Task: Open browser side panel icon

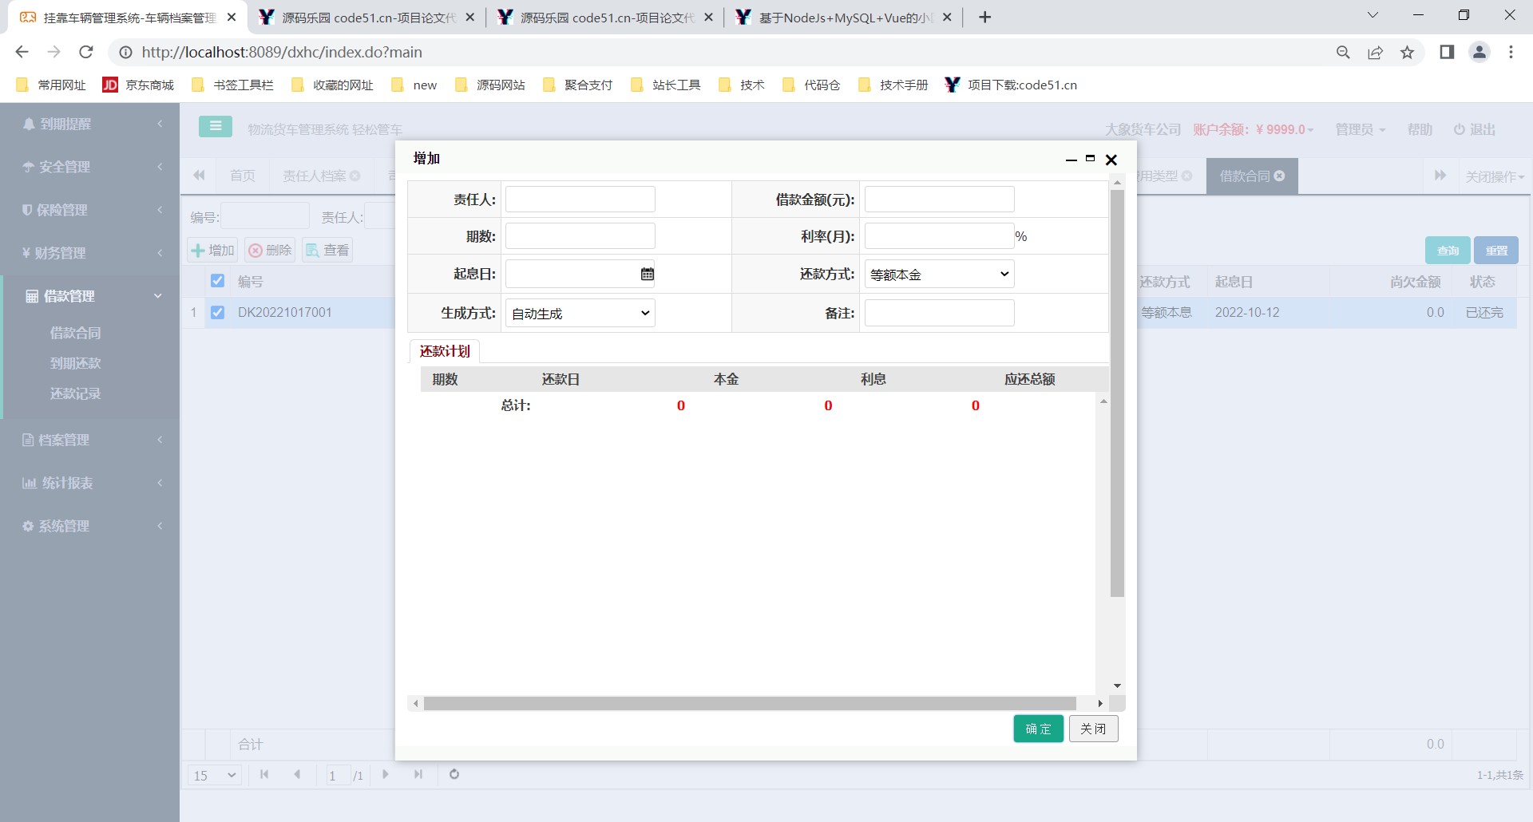Action: 1447,52
